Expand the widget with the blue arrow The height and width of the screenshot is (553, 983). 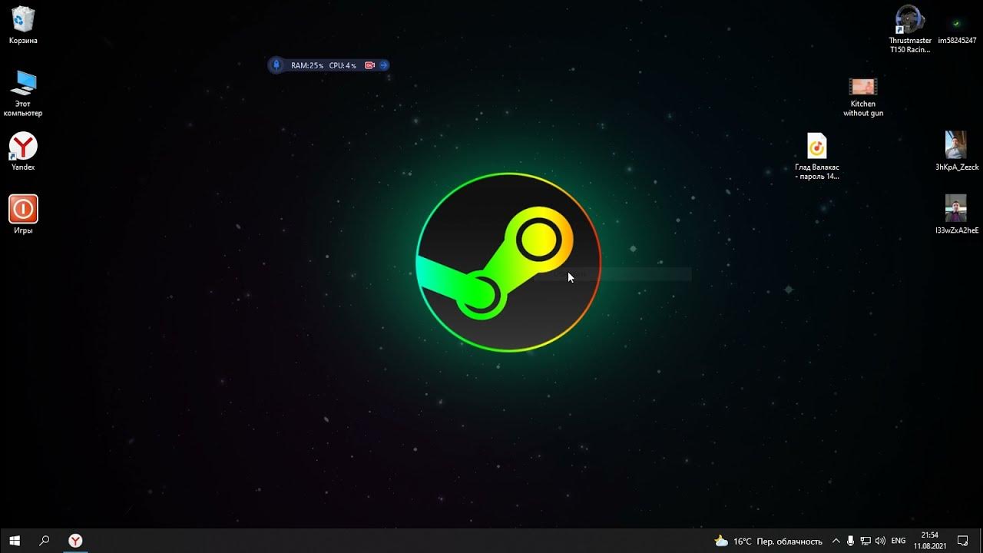(383, 65)
